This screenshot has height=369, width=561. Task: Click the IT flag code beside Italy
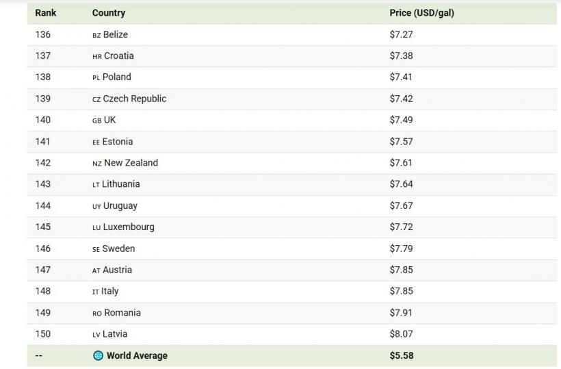point(96,292)
